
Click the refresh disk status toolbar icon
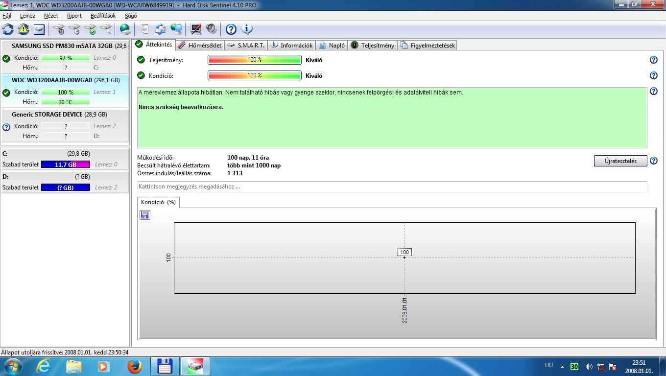tap(8, 29)
